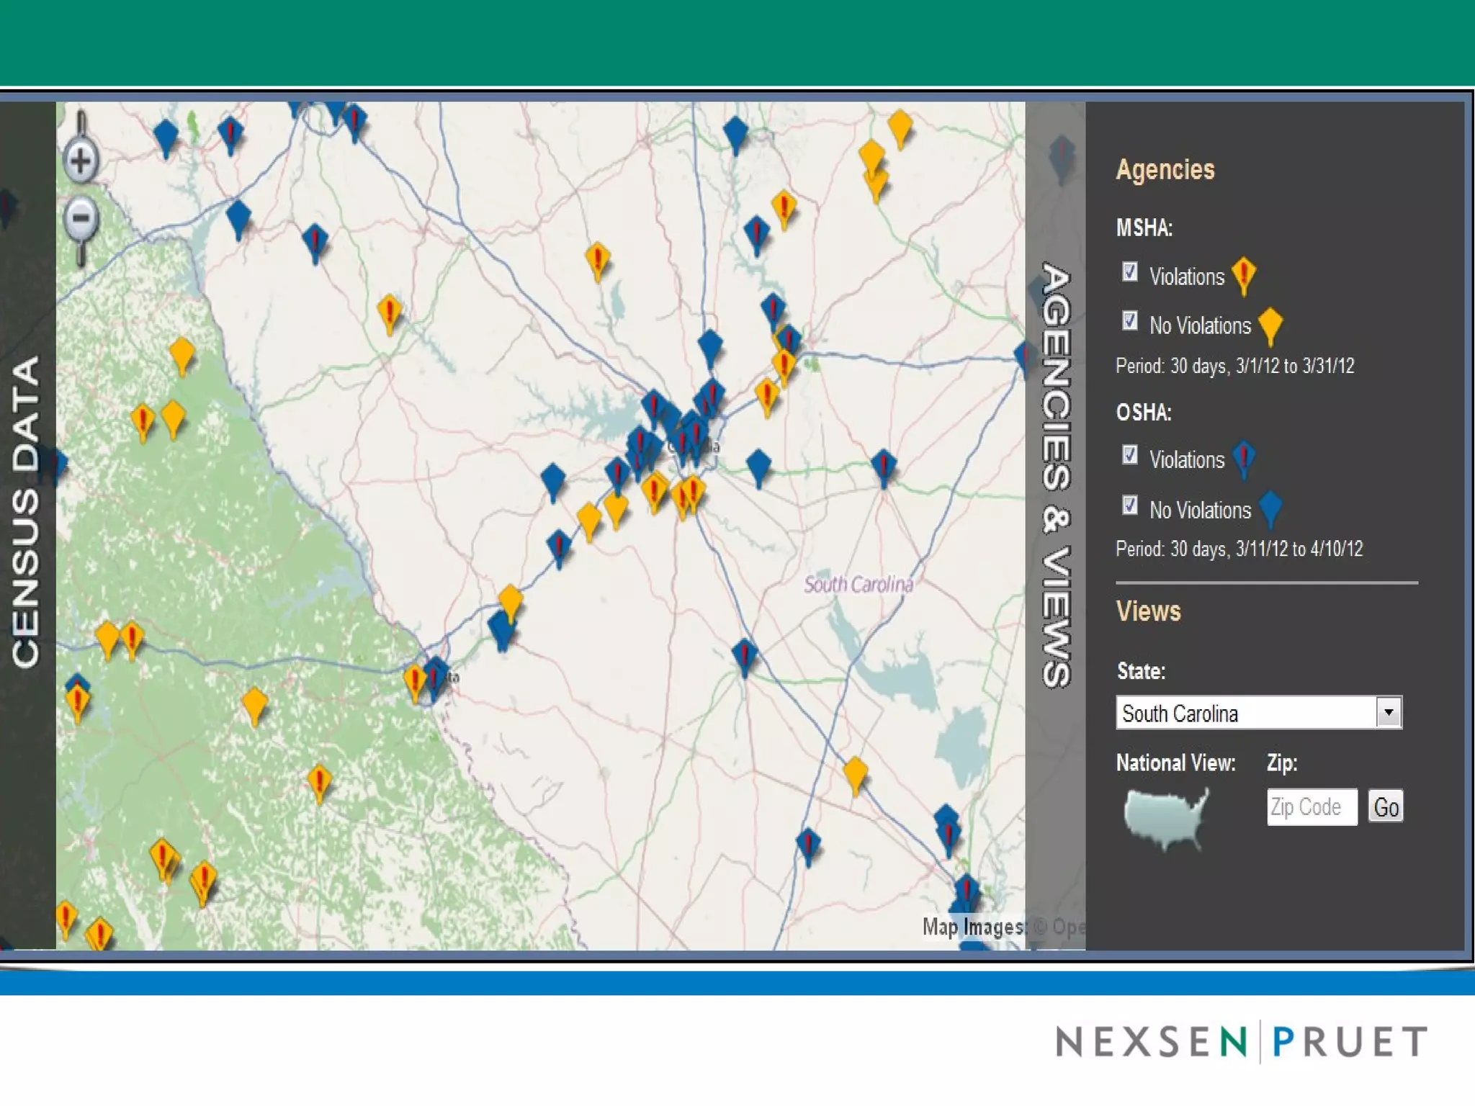
Task: Toggle the OSHA No Violations checkbox
Action: 1130,505
